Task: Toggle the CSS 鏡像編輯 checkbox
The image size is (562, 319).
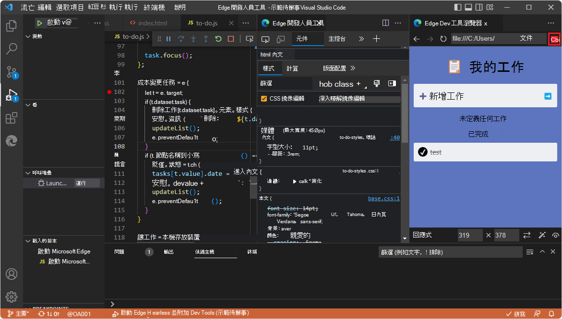Action: point(264,98)
